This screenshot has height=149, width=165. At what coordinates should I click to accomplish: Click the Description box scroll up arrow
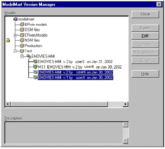pos(125,124)
